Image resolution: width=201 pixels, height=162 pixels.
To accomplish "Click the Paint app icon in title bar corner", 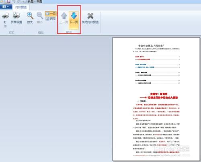I will click(x=2, y=1).
